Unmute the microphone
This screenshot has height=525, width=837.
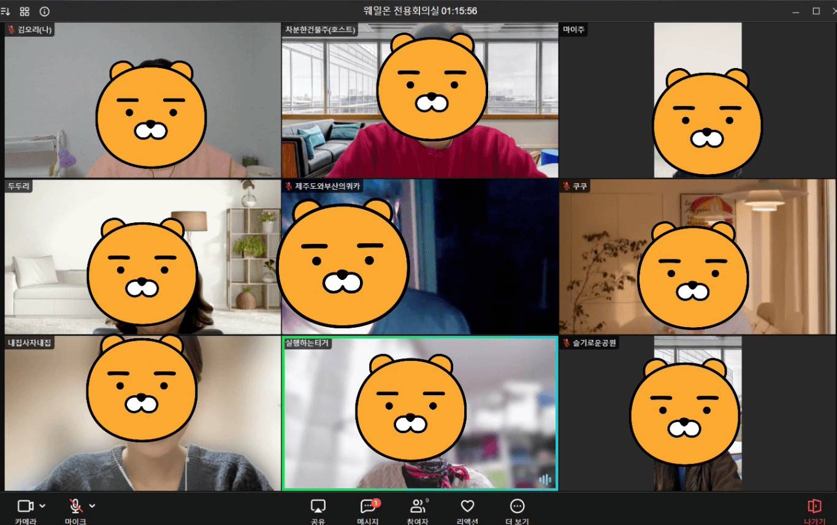[x=75, y=506]
